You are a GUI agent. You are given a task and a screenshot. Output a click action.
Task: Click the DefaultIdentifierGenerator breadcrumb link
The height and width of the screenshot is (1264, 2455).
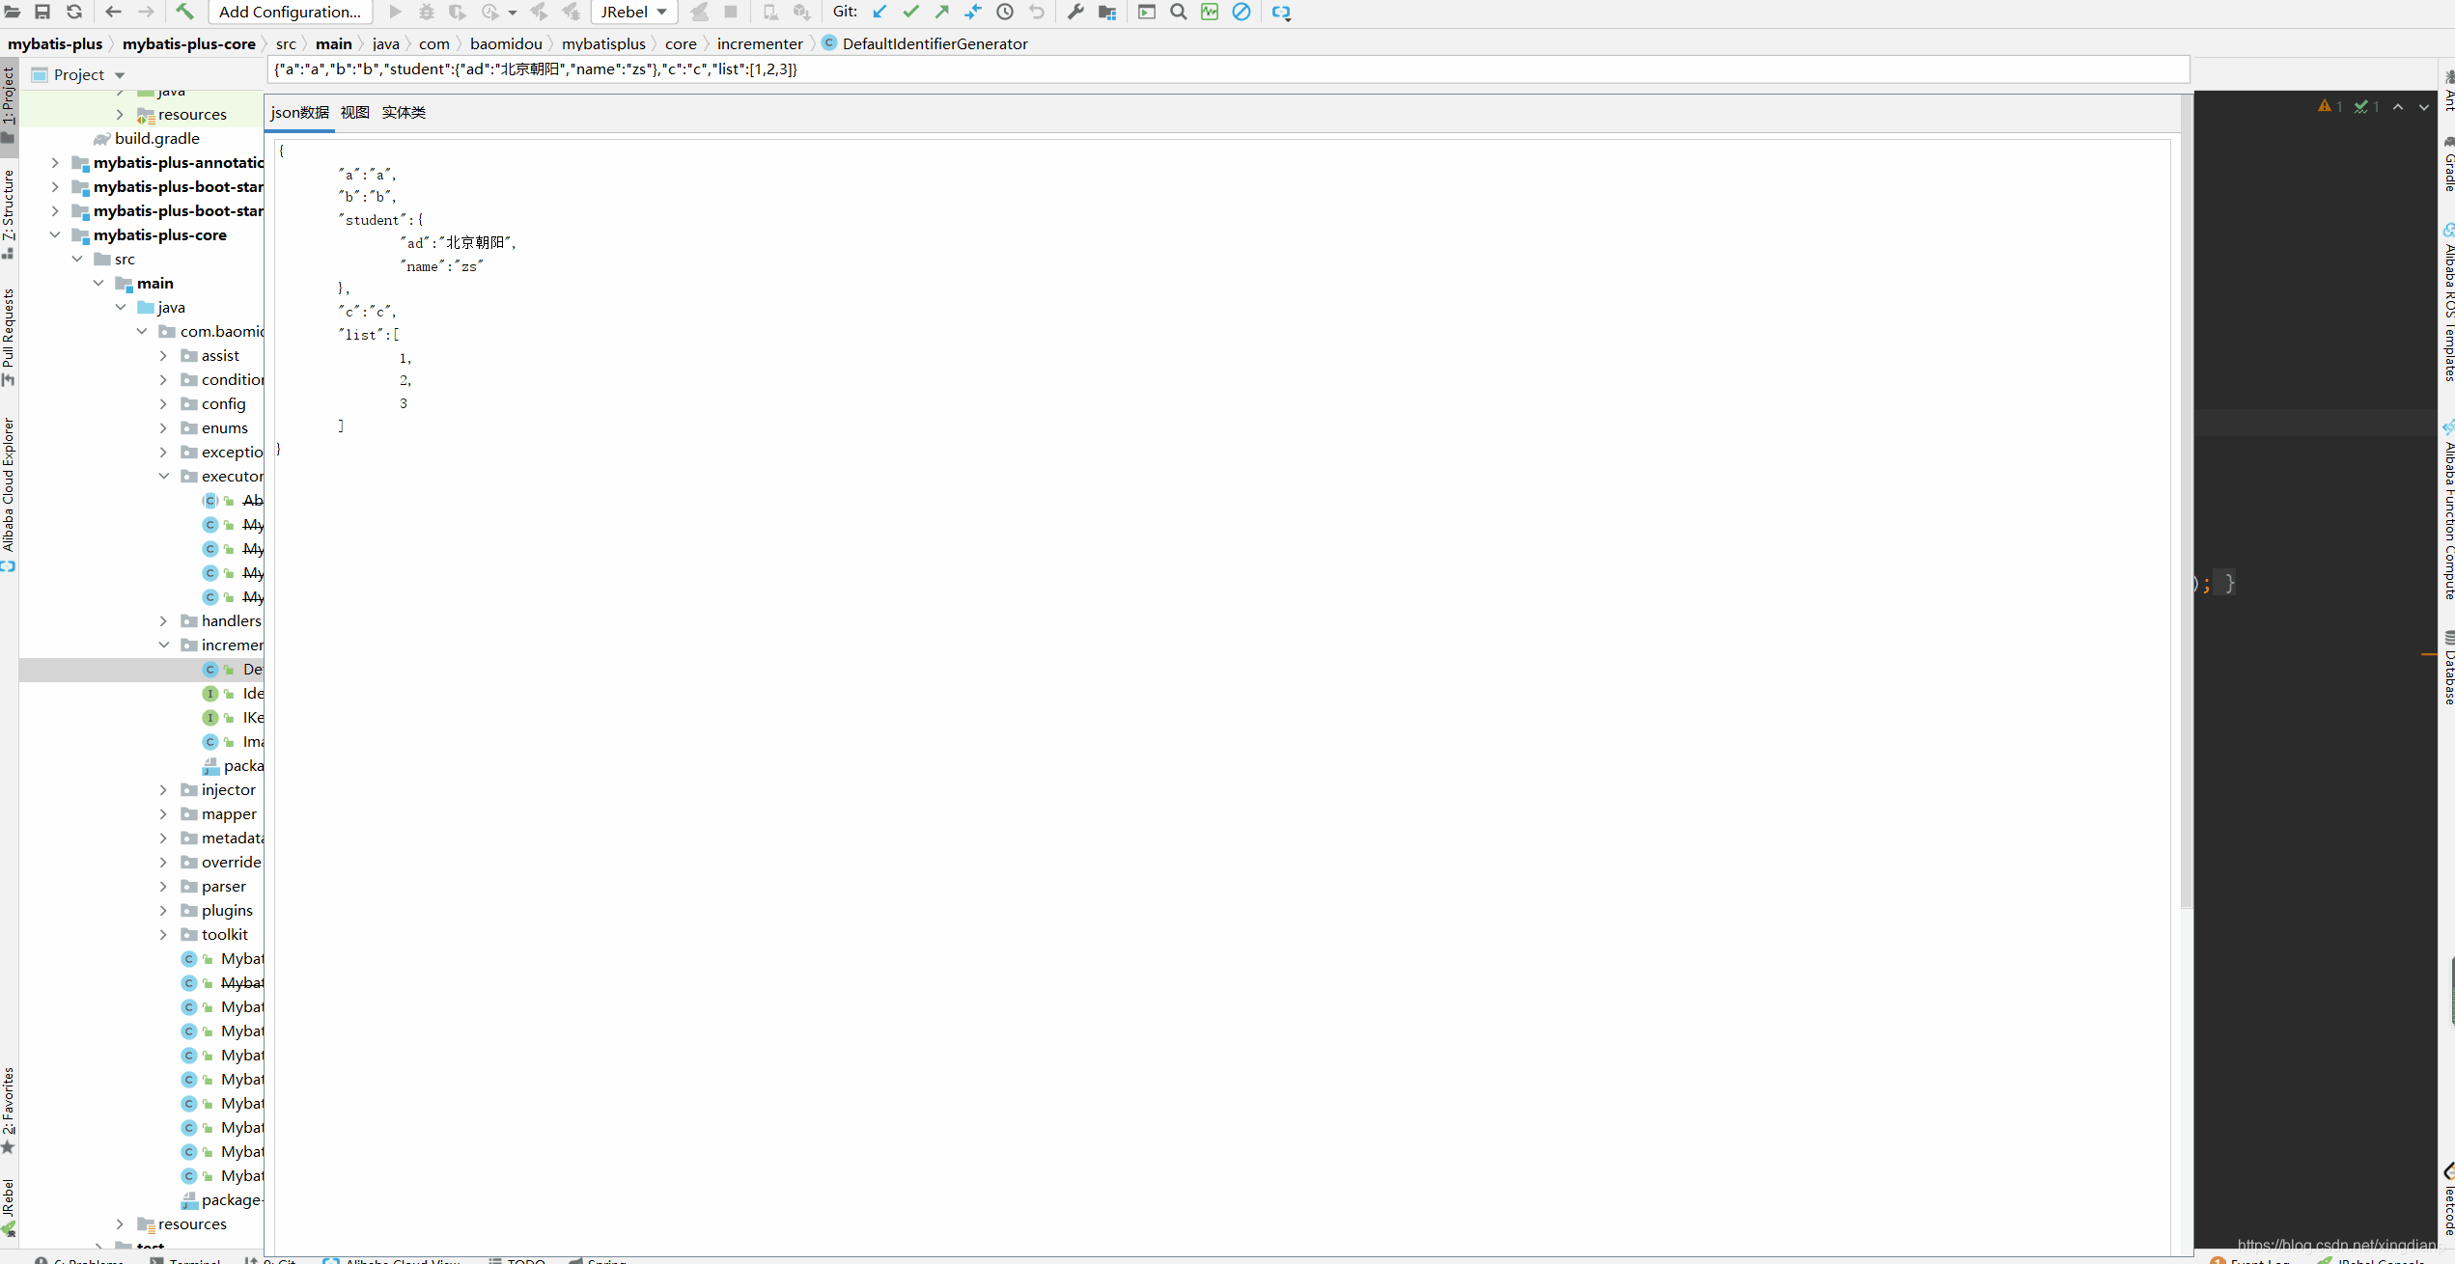[935, 43]
